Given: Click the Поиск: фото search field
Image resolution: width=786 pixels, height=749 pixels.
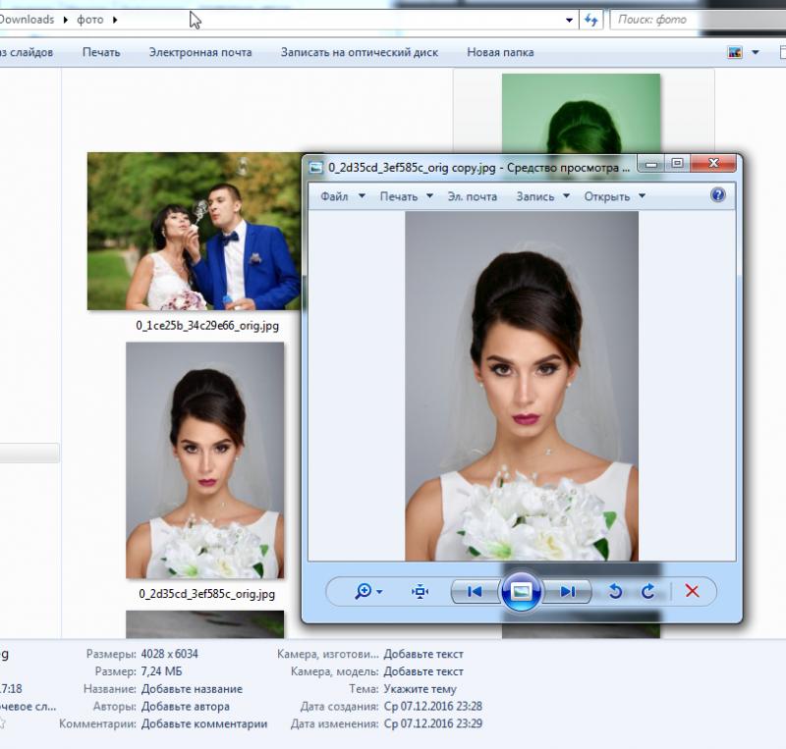Looking at the screenshot, I should pos(697,20).
